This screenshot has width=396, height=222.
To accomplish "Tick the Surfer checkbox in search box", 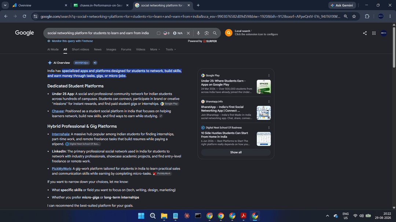I will point(158,33).
